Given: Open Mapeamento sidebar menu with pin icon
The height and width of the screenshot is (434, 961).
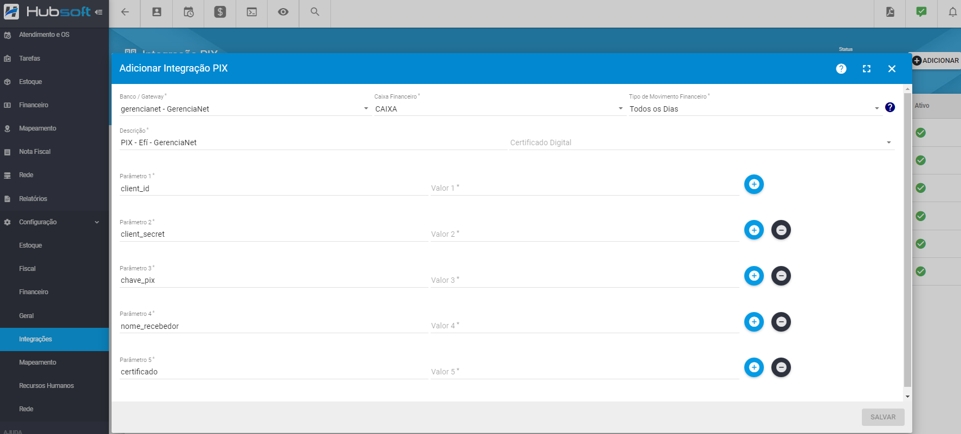Looking at the screenshot, I should [x=54, y=128].
